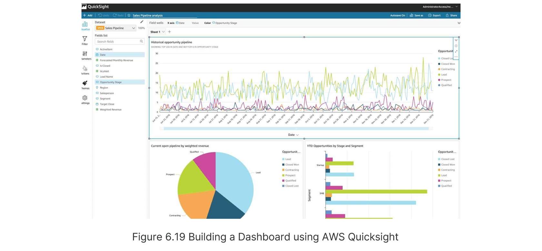
Task: Click YTD Opportunities by Stage and Segment title
Action: 335,146
